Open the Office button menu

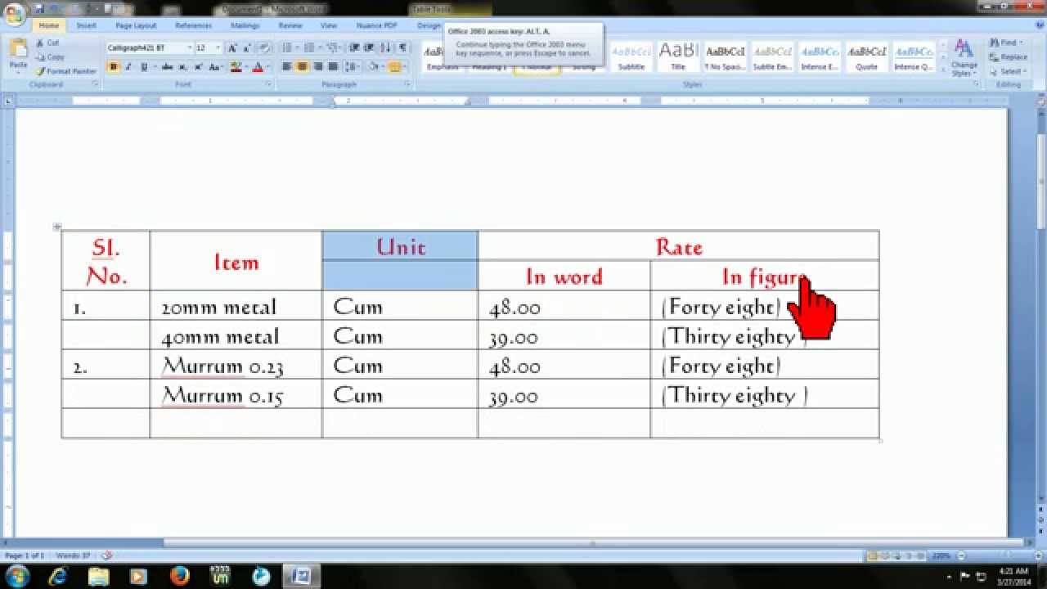click(14, 14)
